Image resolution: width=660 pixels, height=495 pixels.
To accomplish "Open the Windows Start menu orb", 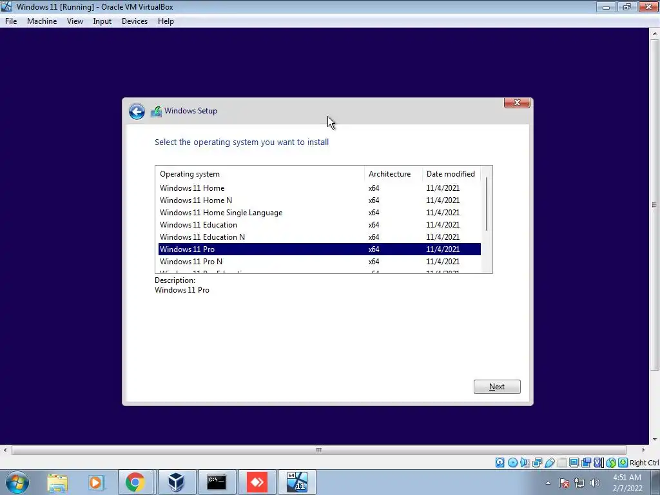I will coord(17,482).
